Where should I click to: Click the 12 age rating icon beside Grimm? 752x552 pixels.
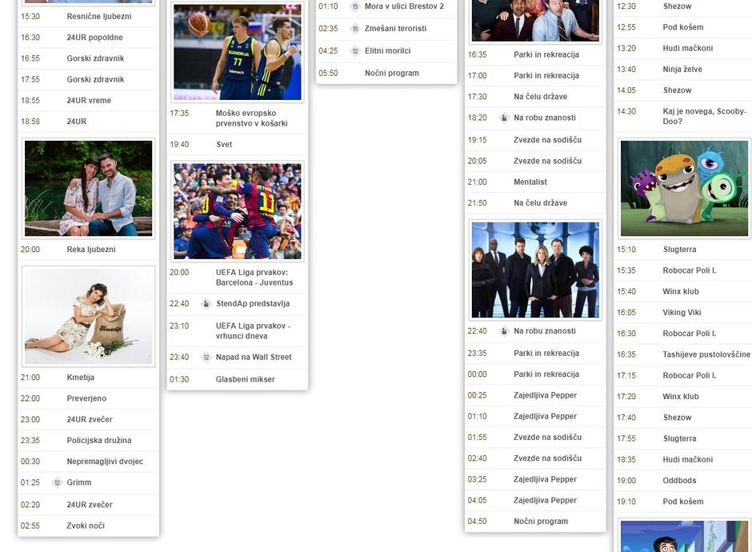(57, 483)
